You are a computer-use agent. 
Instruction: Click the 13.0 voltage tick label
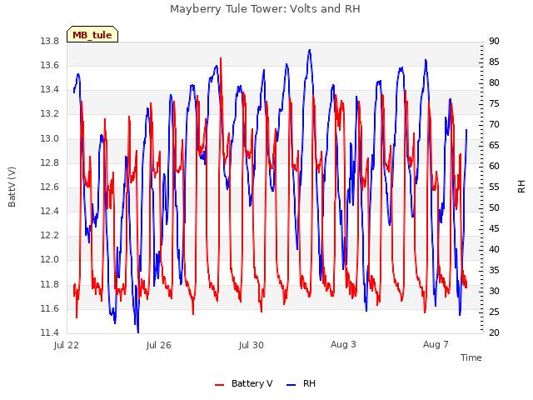click(50, 138)
